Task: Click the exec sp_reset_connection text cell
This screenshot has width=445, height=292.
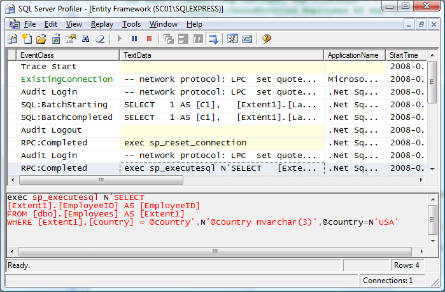Action: pyautogui.click(x=222, y=143)
